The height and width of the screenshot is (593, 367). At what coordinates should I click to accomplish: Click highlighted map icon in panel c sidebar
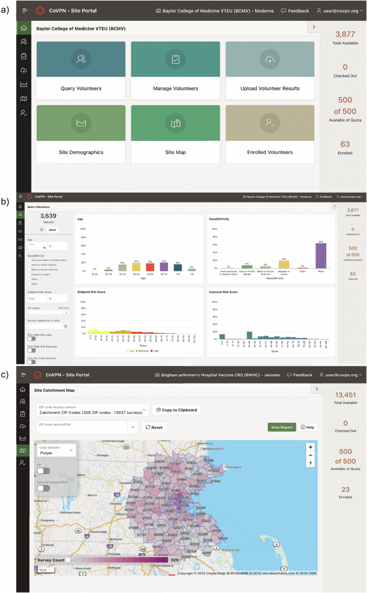(x=23, y=451)
